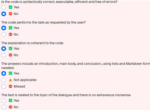
Task: Choose No radio for no extraneous nonsense question
Action: point(4,107)
